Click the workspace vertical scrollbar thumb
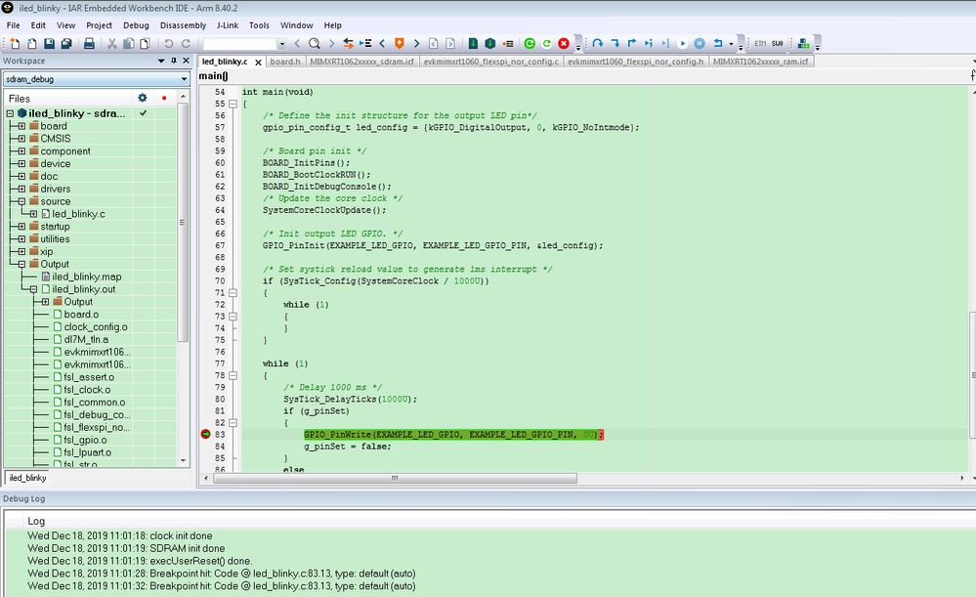The image size is (976, 597). click(183, 222)
